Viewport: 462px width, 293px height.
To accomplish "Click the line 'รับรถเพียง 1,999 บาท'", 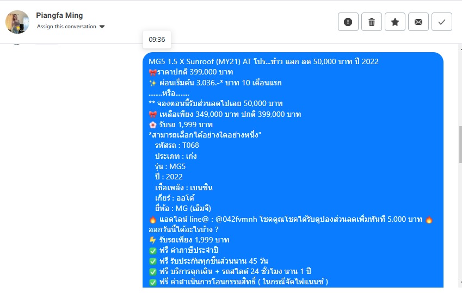I will (x=189, y=240).
